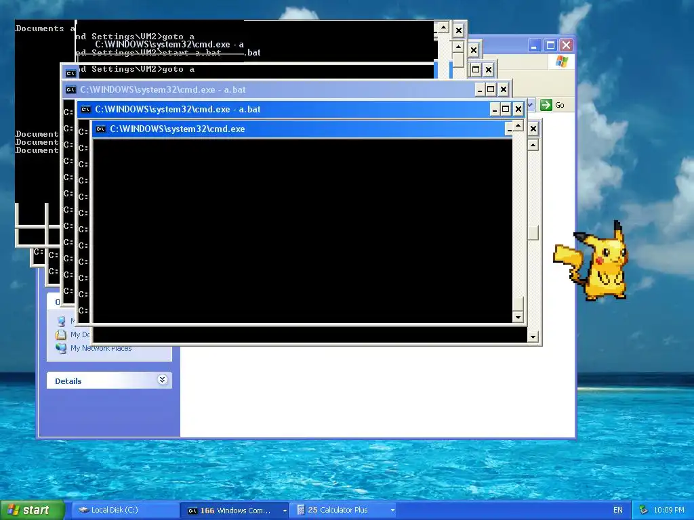Maximize the active cmd.exe - a.bat window
Image resolution: width=694 pixels, height=520 pixels.
(x=506, y=109)
